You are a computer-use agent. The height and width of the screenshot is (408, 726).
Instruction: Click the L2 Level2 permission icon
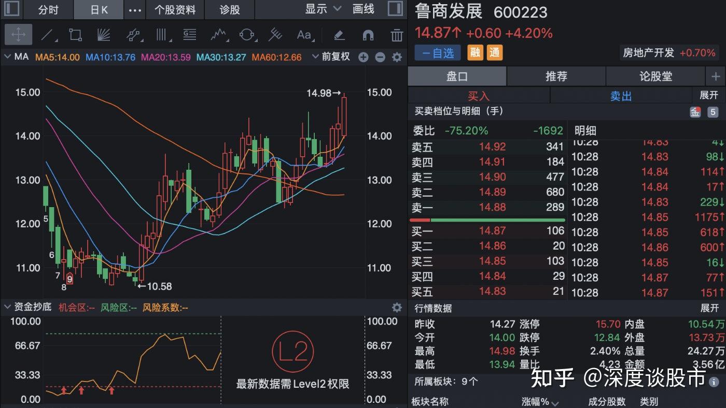tap(293, 352)
